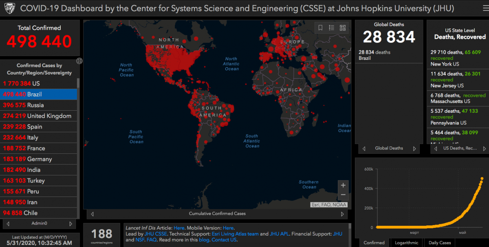This screenshot has width=489, height=247.
Task: Click the Total Confirmed 498 440 number
Action: pyautogui.click(x=39, y=41)
